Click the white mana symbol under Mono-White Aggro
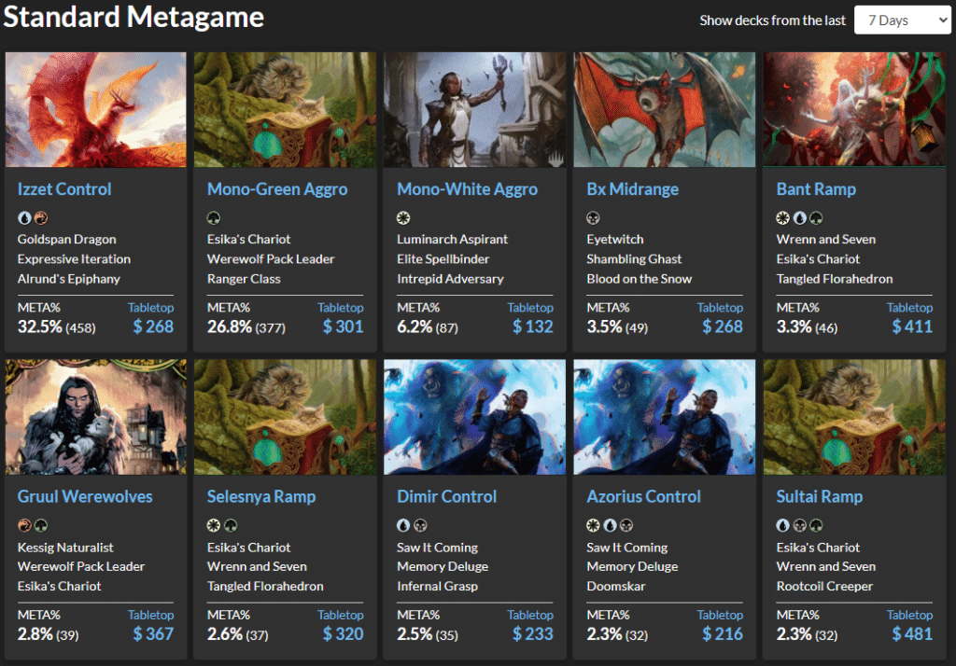The width and height of the screenshot is (956, 666). 403,218
